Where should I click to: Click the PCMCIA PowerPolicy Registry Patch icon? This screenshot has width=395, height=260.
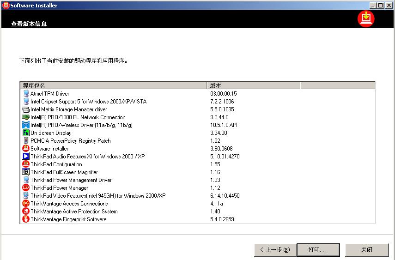pos(26,140)
